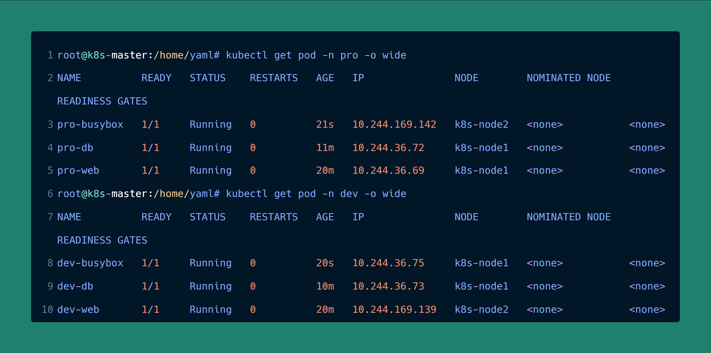Click the IP header on line 2

[358, 78]
